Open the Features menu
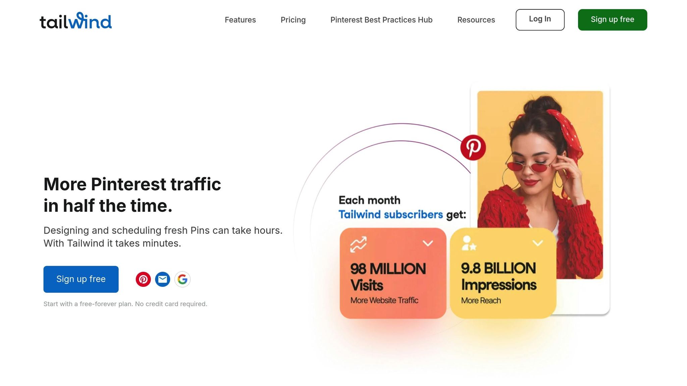Image resolution: width=687 pixels, height=386 pixels. click(x=240, y=20)
